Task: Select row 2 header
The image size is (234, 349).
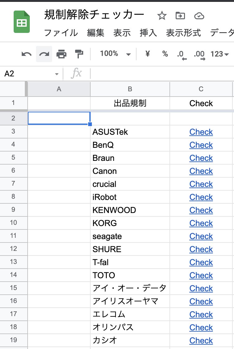Action: click(x=13, y=118)
